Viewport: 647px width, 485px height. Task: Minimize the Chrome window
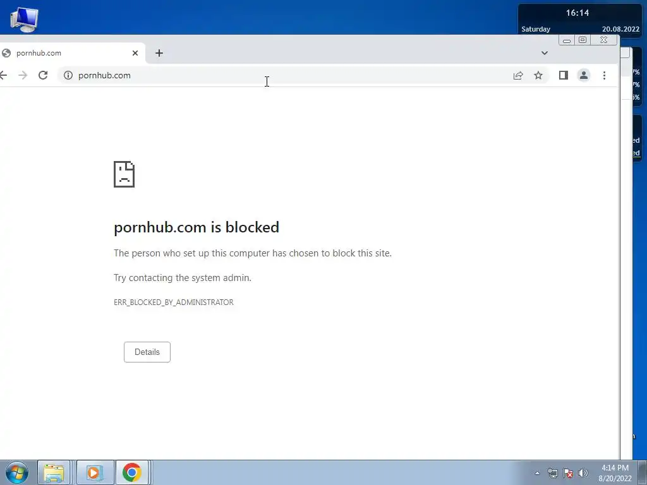coord(567,40)
